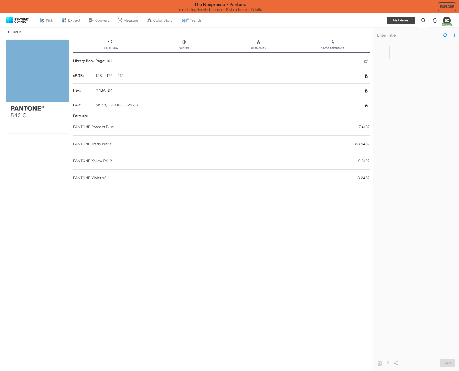Share the palette via share icon
The width and height of the screenshot is (459, 371).
pyautogui.click(x=396, y=363)
